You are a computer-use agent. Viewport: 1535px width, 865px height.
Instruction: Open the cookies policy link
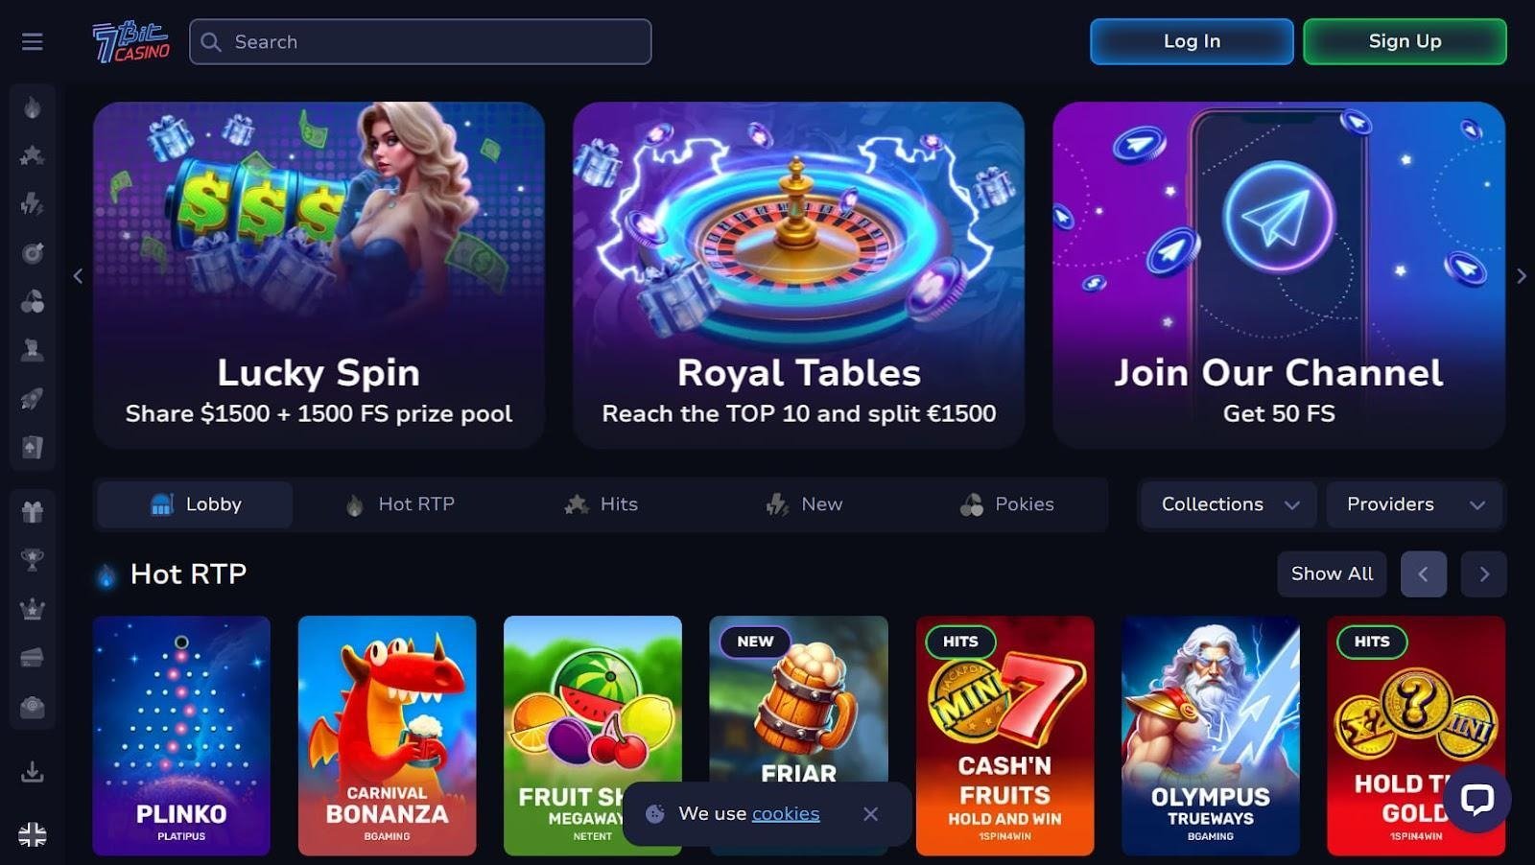pos(786,814)
